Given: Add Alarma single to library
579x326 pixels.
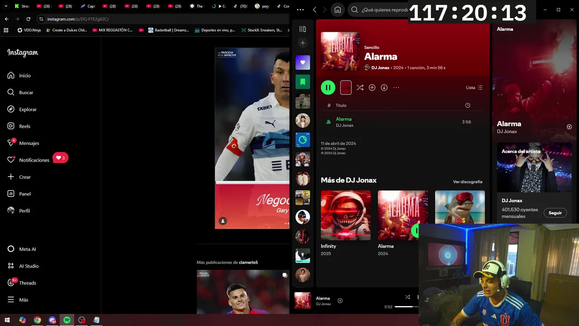Looking at the screenshot, I should 372,87.
